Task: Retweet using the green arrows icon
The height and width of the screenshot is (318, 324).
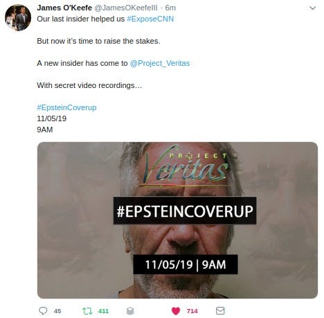Action: [87, 311]
